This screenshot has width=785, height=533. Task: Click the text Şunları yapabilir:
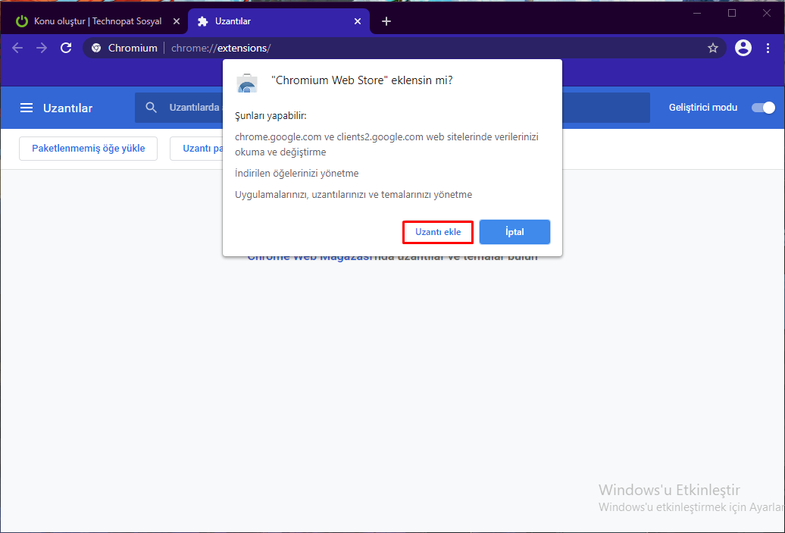[x=271, y=116]
